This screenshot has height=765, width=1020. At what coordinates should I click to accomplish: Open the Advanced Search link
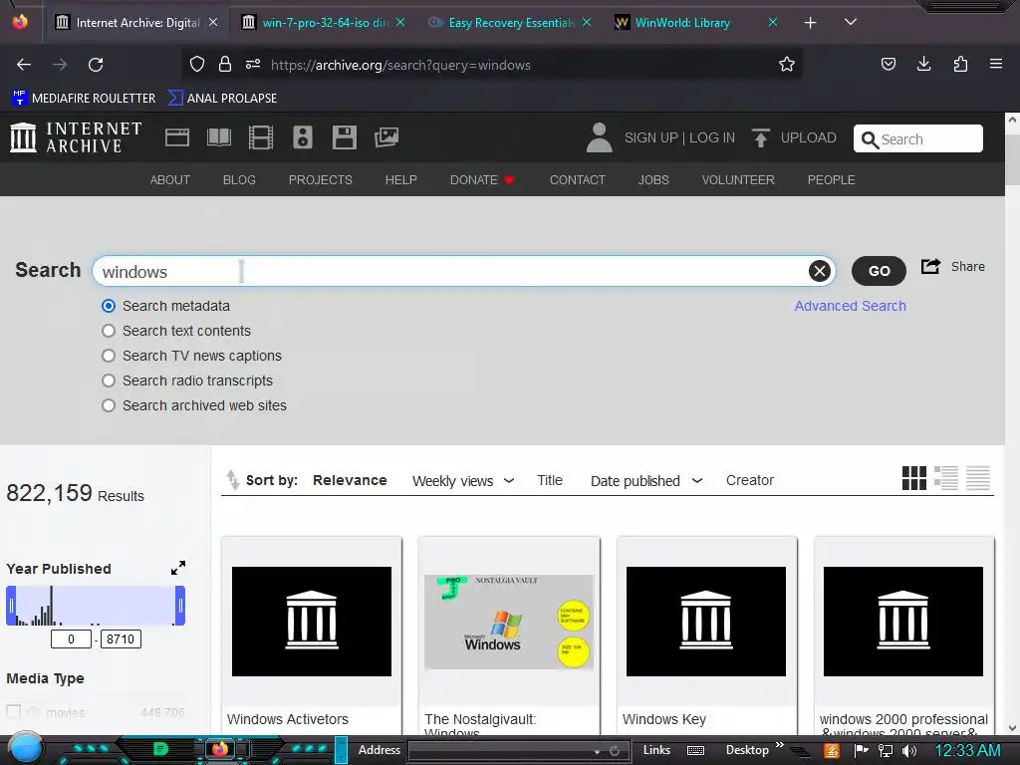click(850, 306)
